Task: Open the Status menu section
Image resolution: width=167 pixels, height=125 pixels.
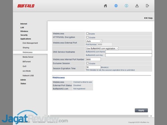Action: 23,84
